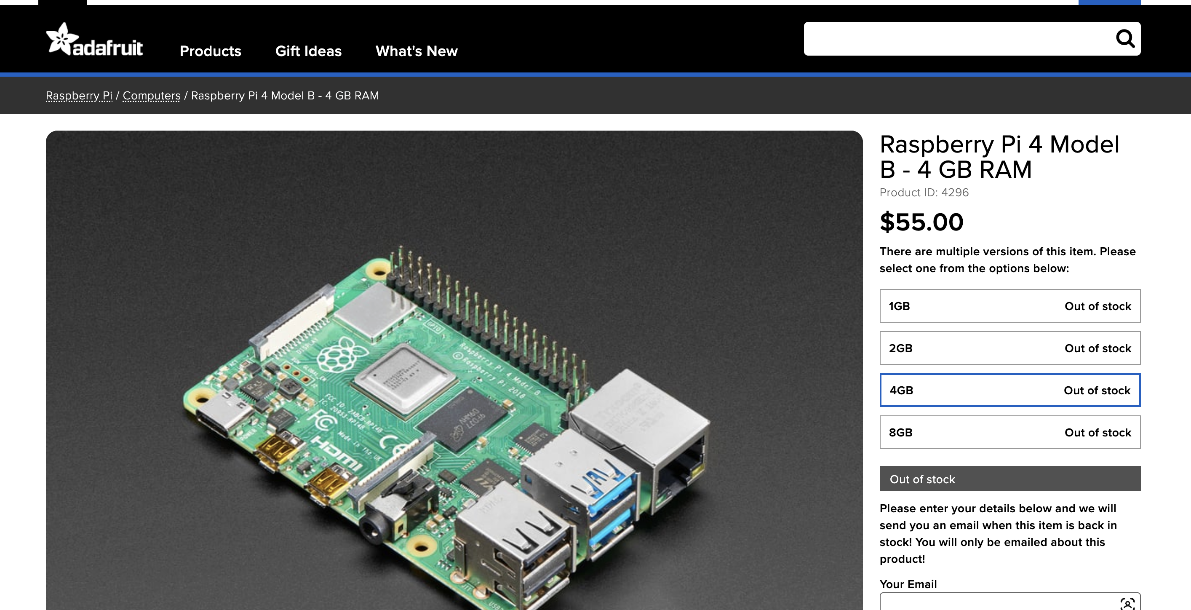
Task: Click the gray Out of stock banner
Action: pos(1010,479)
